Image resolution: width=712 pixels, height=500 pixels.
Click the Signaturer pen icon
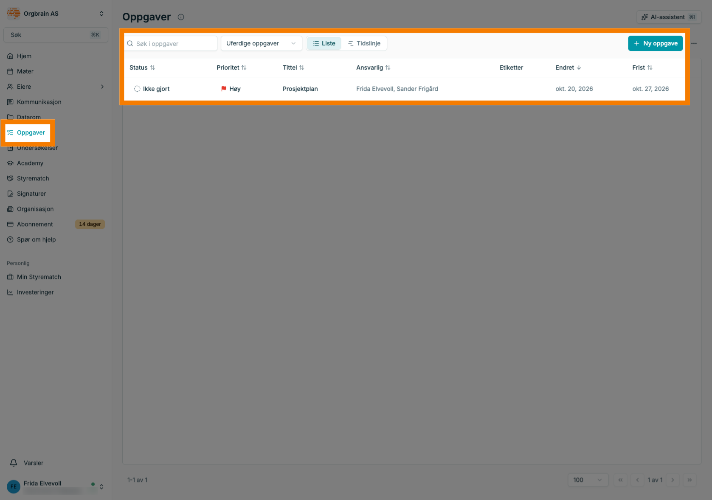click(x=10, y=194)
